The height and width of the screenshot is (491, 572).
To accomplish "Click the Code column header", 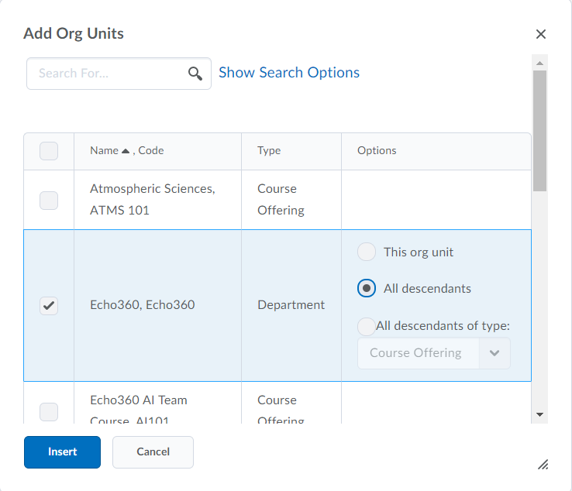I will pos(150,150).
